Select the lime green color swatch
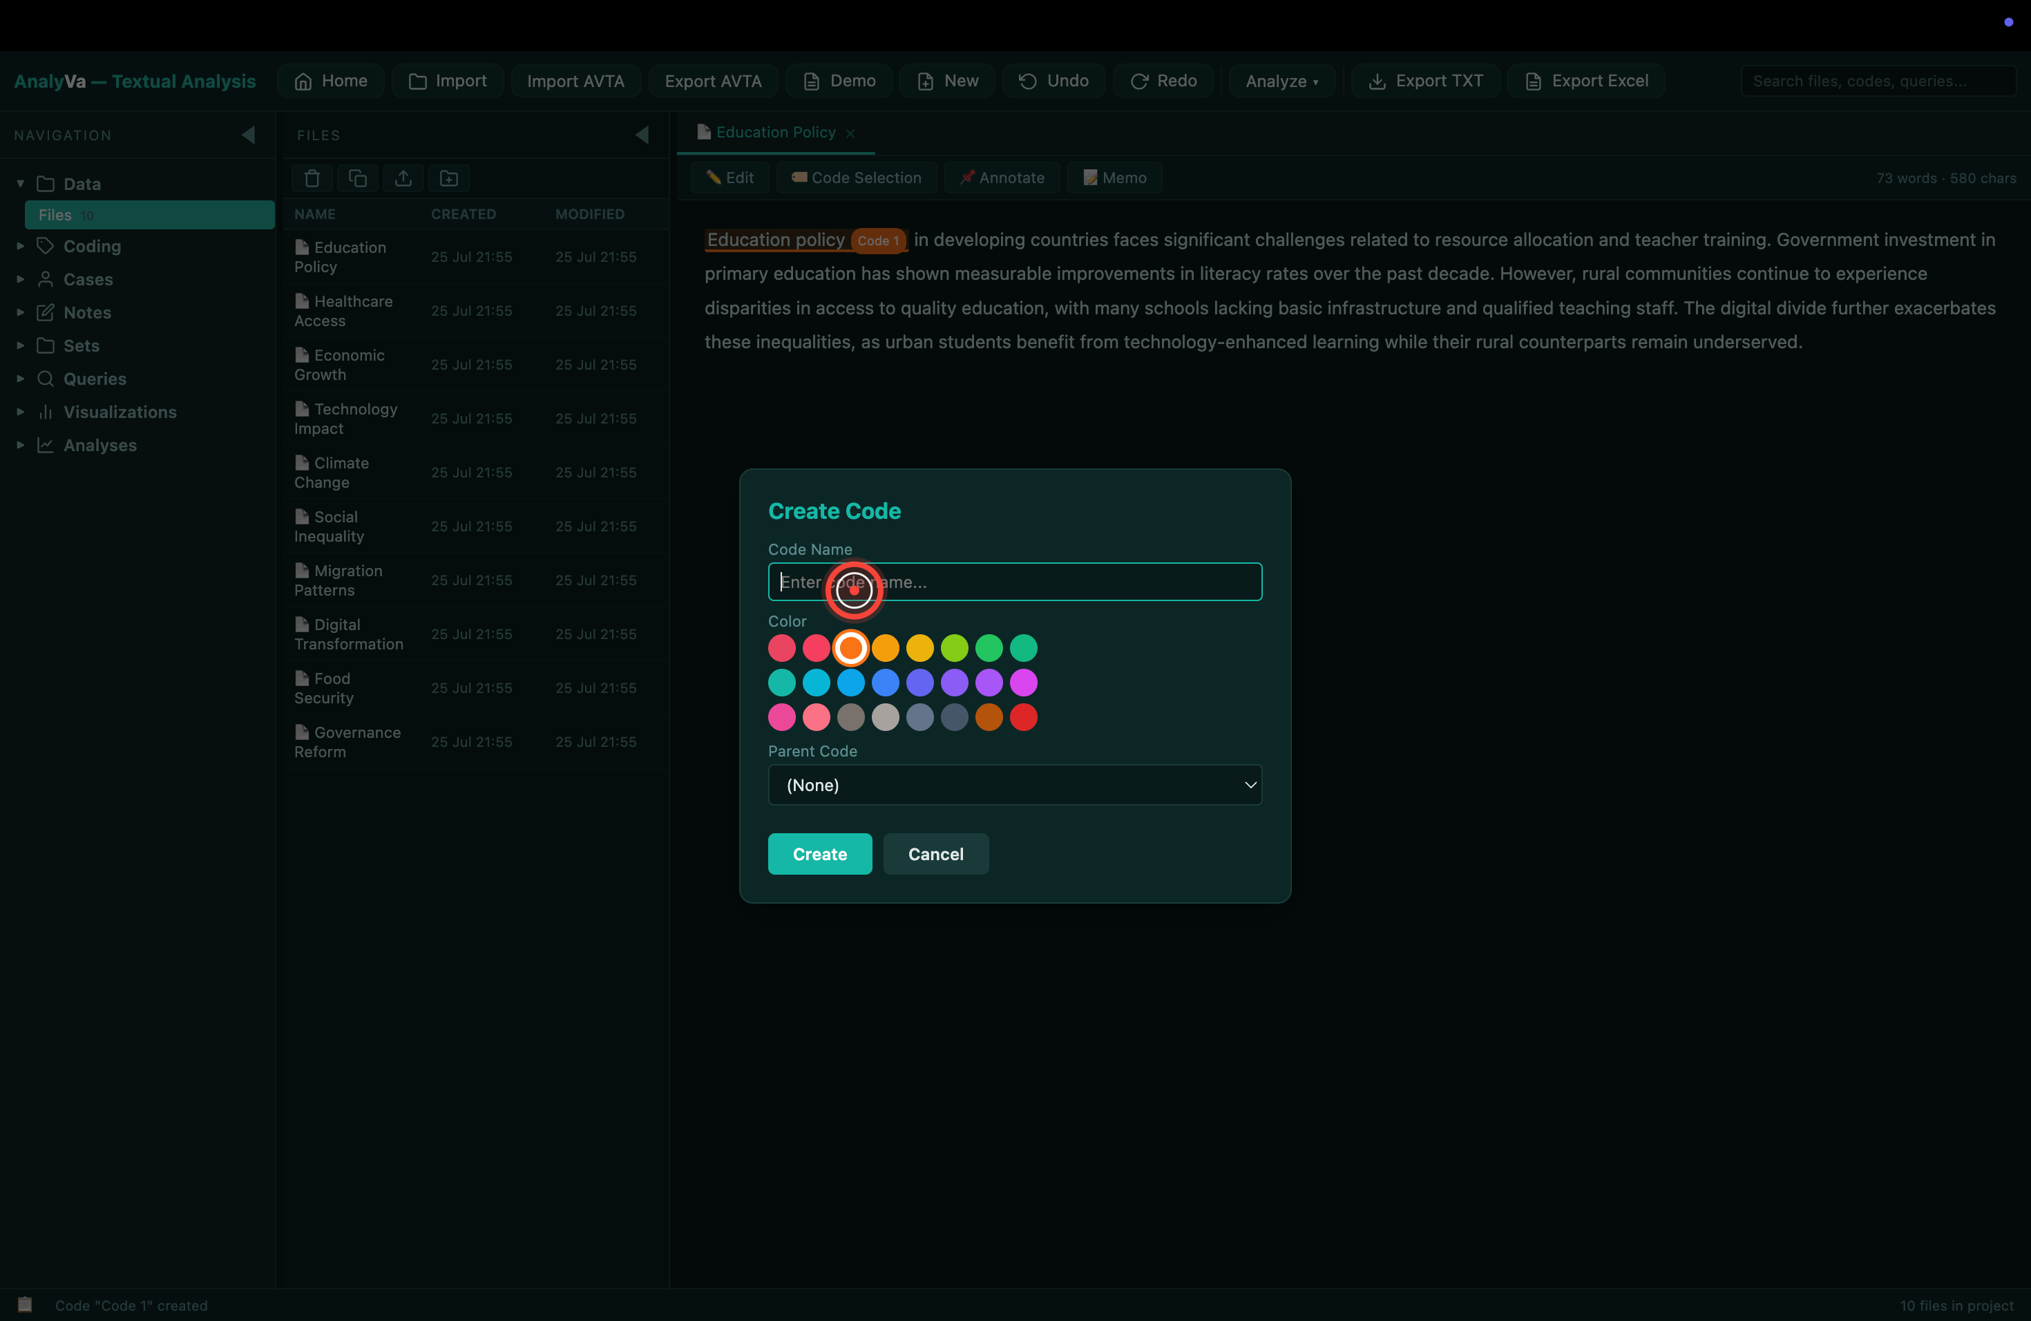 click(954, 649)
